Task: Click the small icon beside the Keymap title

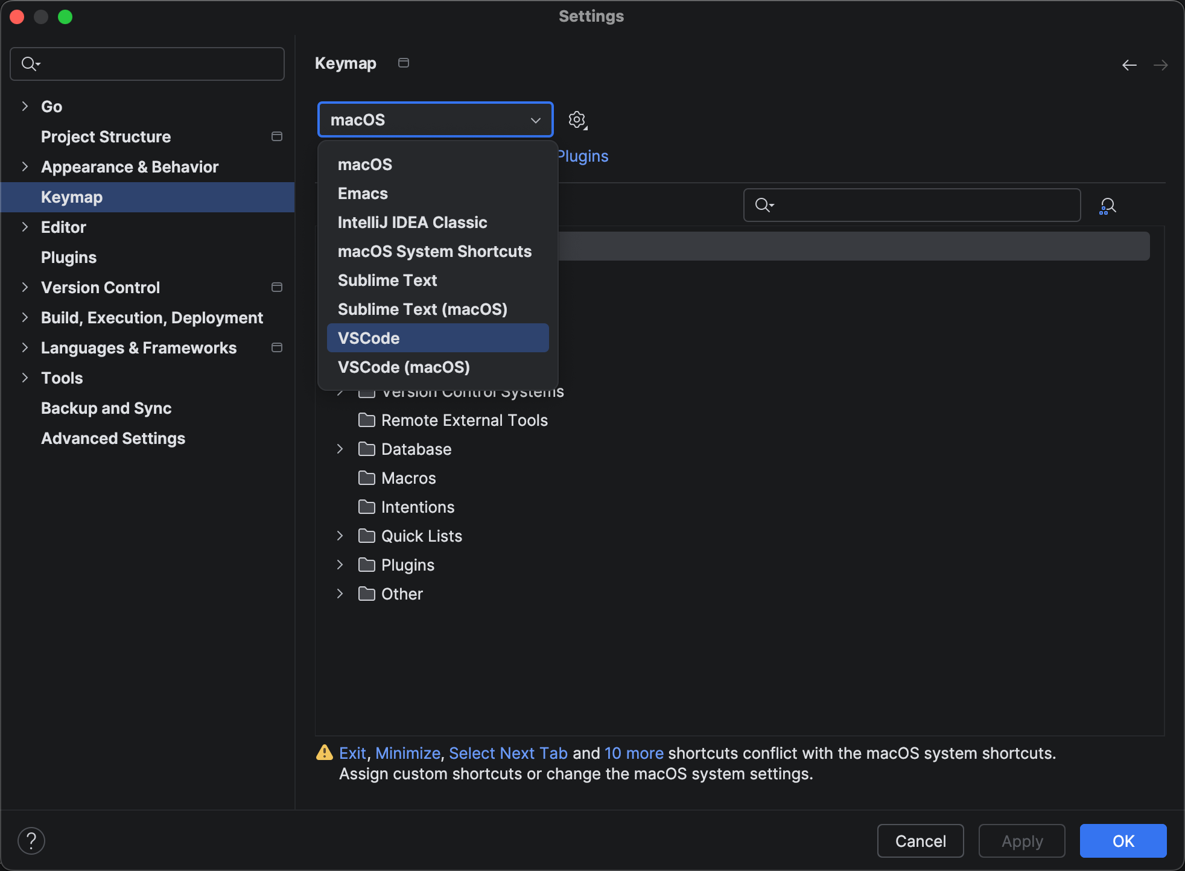Action: tap(402, 62)
